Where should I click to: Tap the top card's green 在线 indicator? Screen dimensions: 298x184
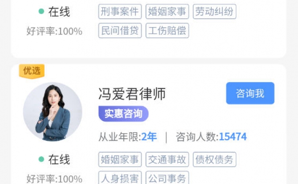[41, 11]
